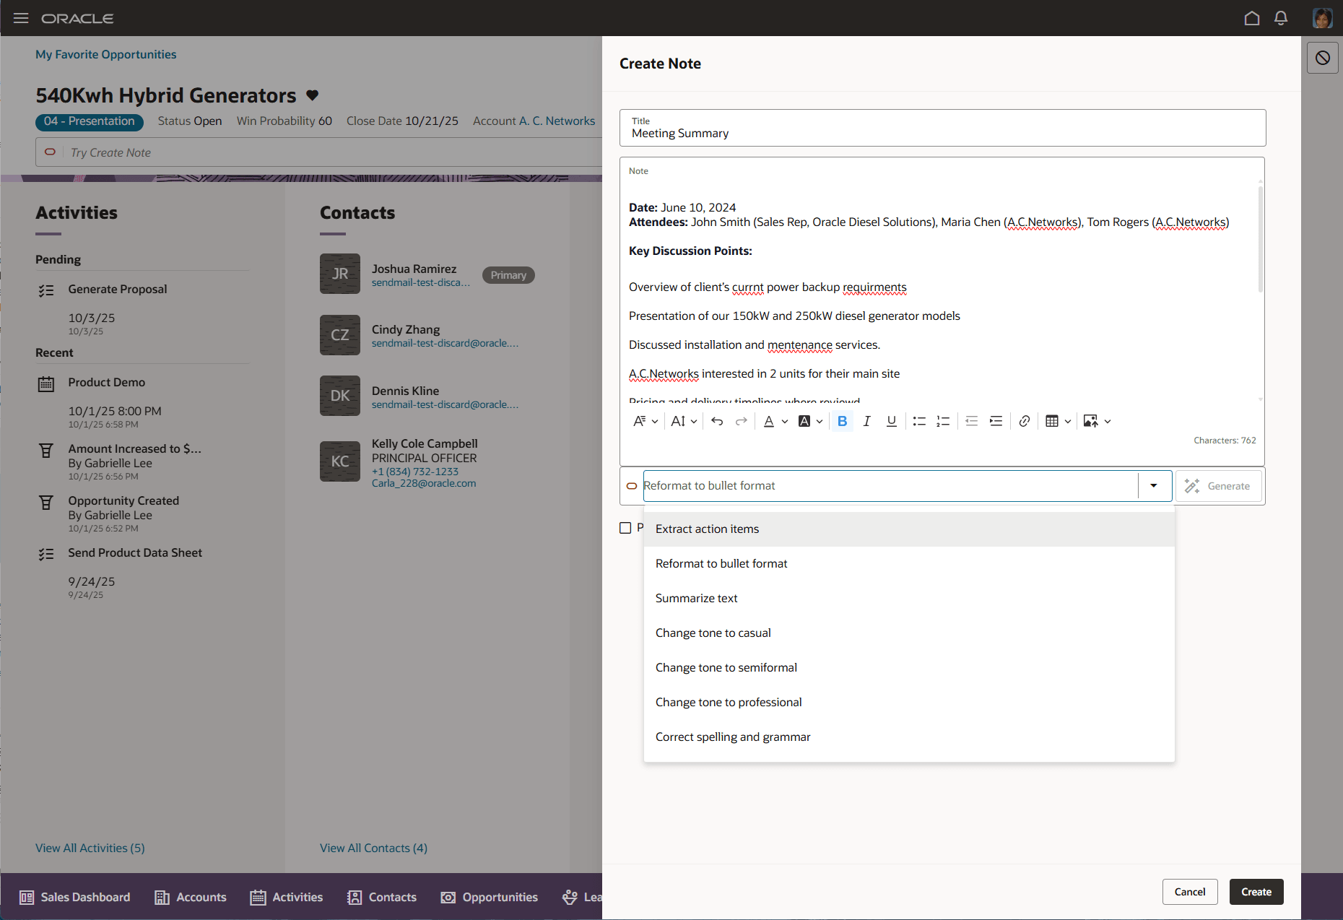
Task: Open the navigation hamburger menu
Action: point(20,18)
